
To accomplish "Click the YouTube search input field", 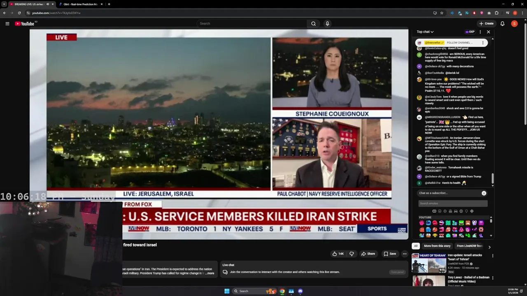I will [251, 23].
